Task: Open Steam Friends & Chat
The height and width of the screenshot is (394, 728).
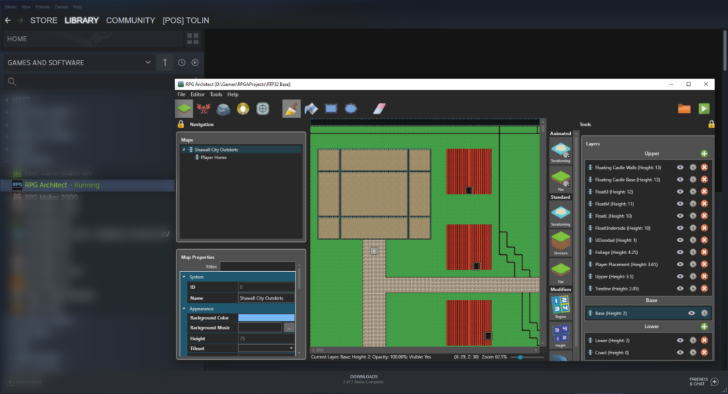Action: coord(705,381)
